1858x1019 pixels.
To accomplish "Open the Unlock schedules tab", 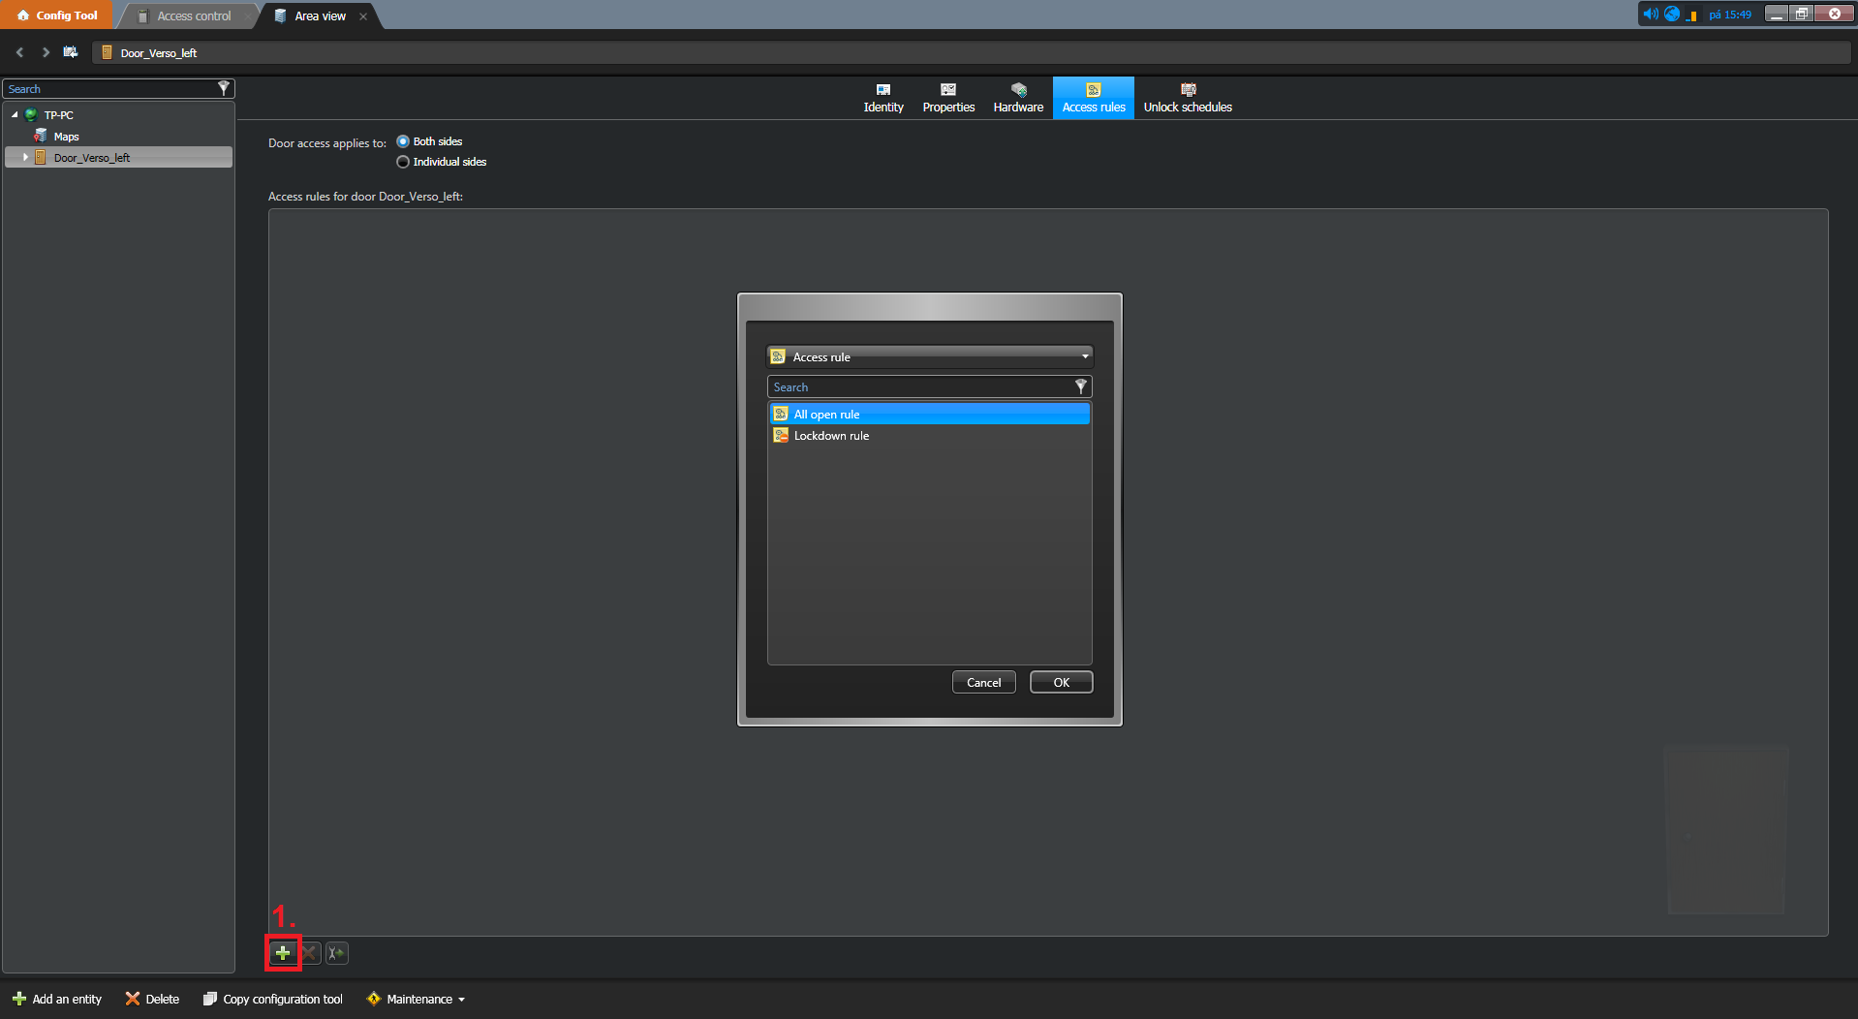I will pyautogui.click(x=1187, y=98).
